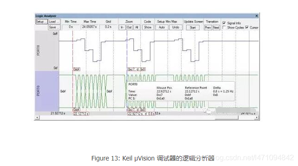
Task: Open the Setup button in Logic Analyzer
Action: [41, 22]
